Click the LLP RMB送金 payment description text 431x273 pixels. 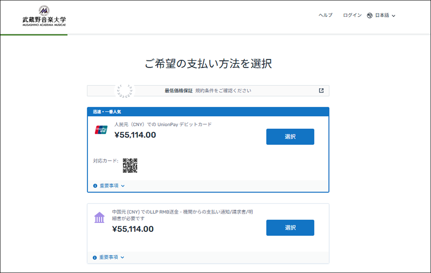183,215
